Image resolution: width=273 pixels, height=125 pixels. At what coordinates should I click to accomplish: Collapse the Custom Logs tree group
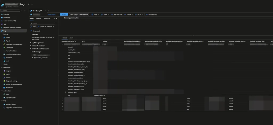30,52
